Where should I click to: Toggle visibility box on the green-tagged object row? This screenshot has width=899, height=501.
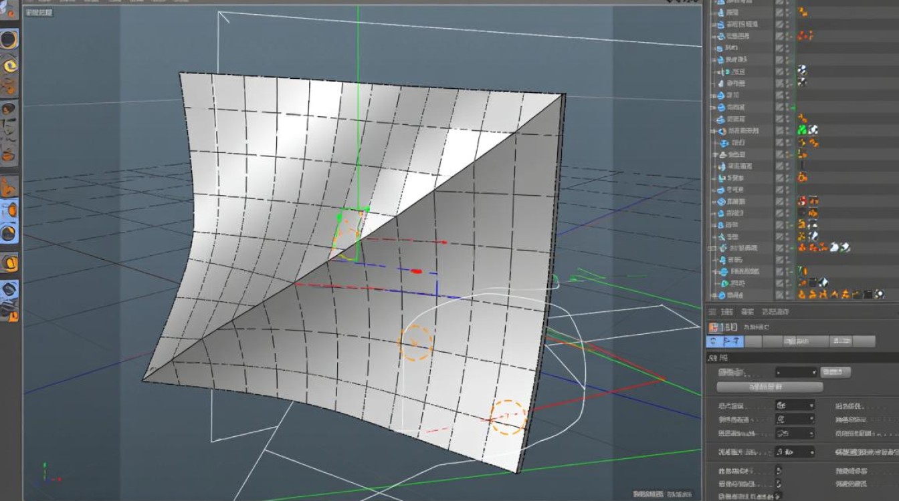pos(780,130)
